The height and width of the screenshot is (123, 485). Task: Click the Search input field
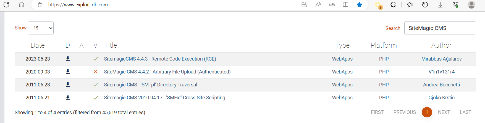440,28
